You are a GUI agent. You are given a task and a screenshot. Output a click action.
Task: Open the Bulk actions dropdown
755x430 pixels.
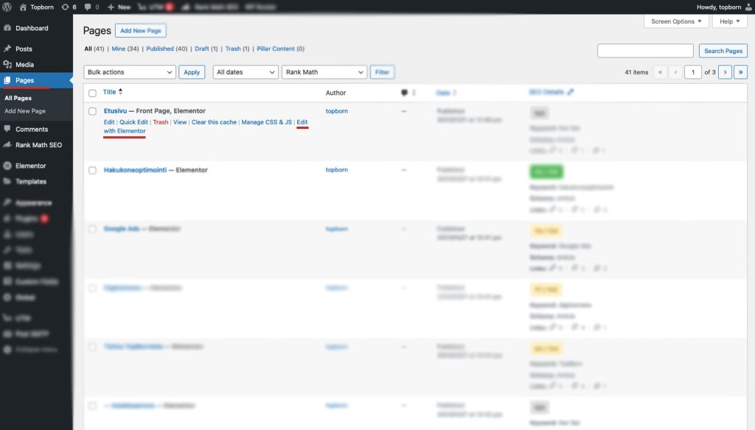click(x=130, y=71)
